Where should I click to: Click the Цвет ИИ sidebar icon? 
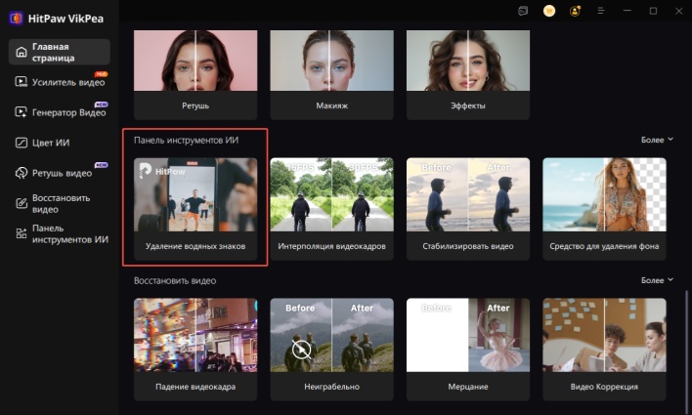22,143
